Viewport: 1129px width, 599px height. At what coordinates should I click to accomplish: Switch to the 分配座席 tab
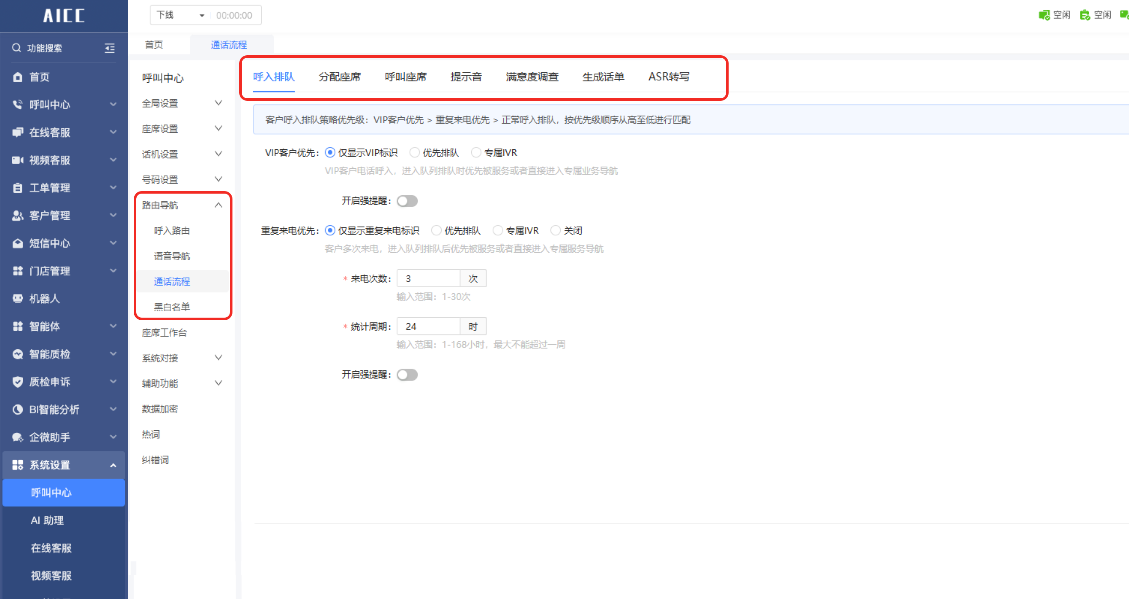(339, 77)
